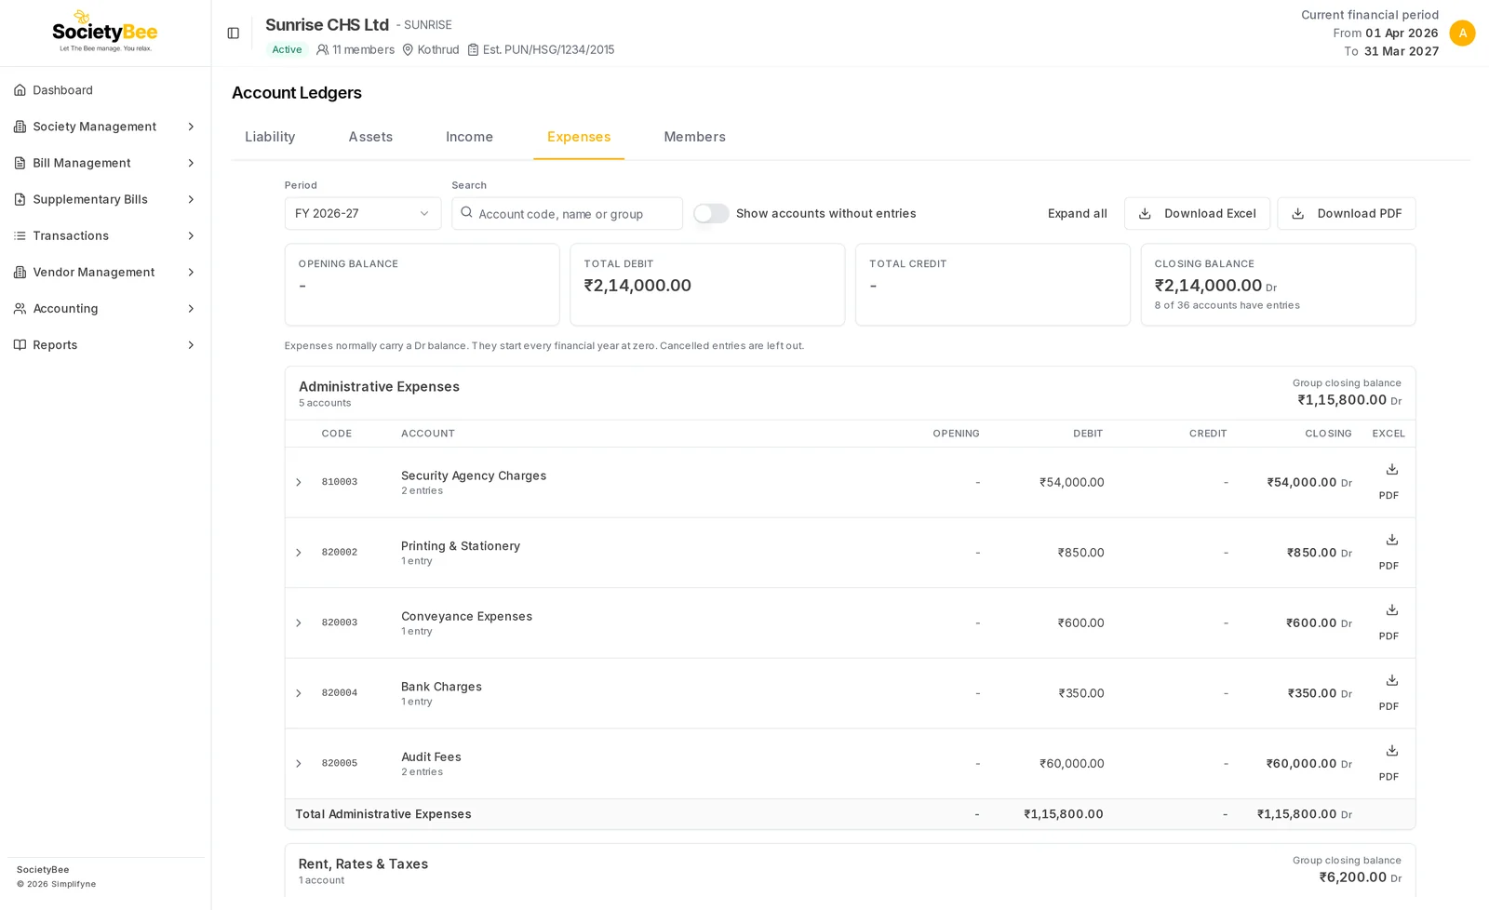
Task: Download PDF for Security Agency Charges
Action: (x=1388, y=495)
